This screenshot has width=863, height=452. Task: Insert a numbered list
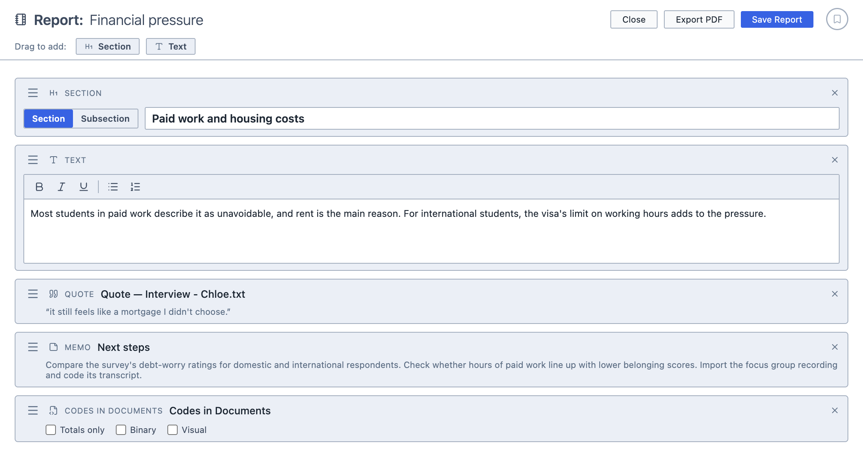tap(135, 187)
